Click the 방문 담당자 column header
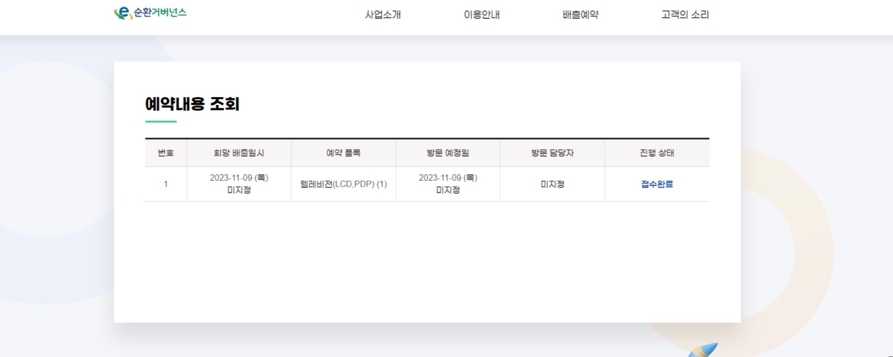Viewport: 893px width, 357px height. tap(552, 153)
